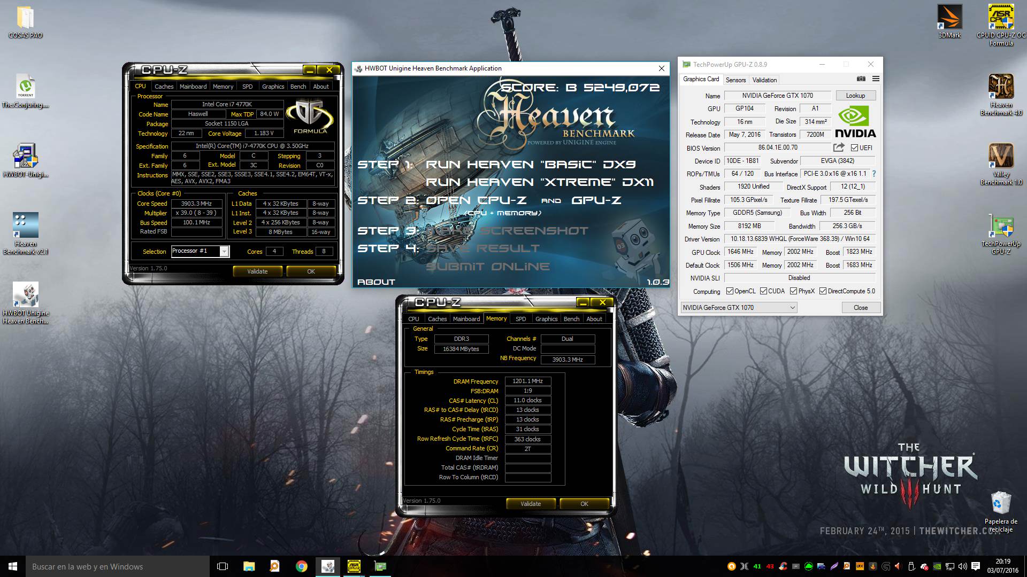Screen dimensions: 1027x577
Task: Open the Papelera de reciclaje icon
Action: point(1001,511)
